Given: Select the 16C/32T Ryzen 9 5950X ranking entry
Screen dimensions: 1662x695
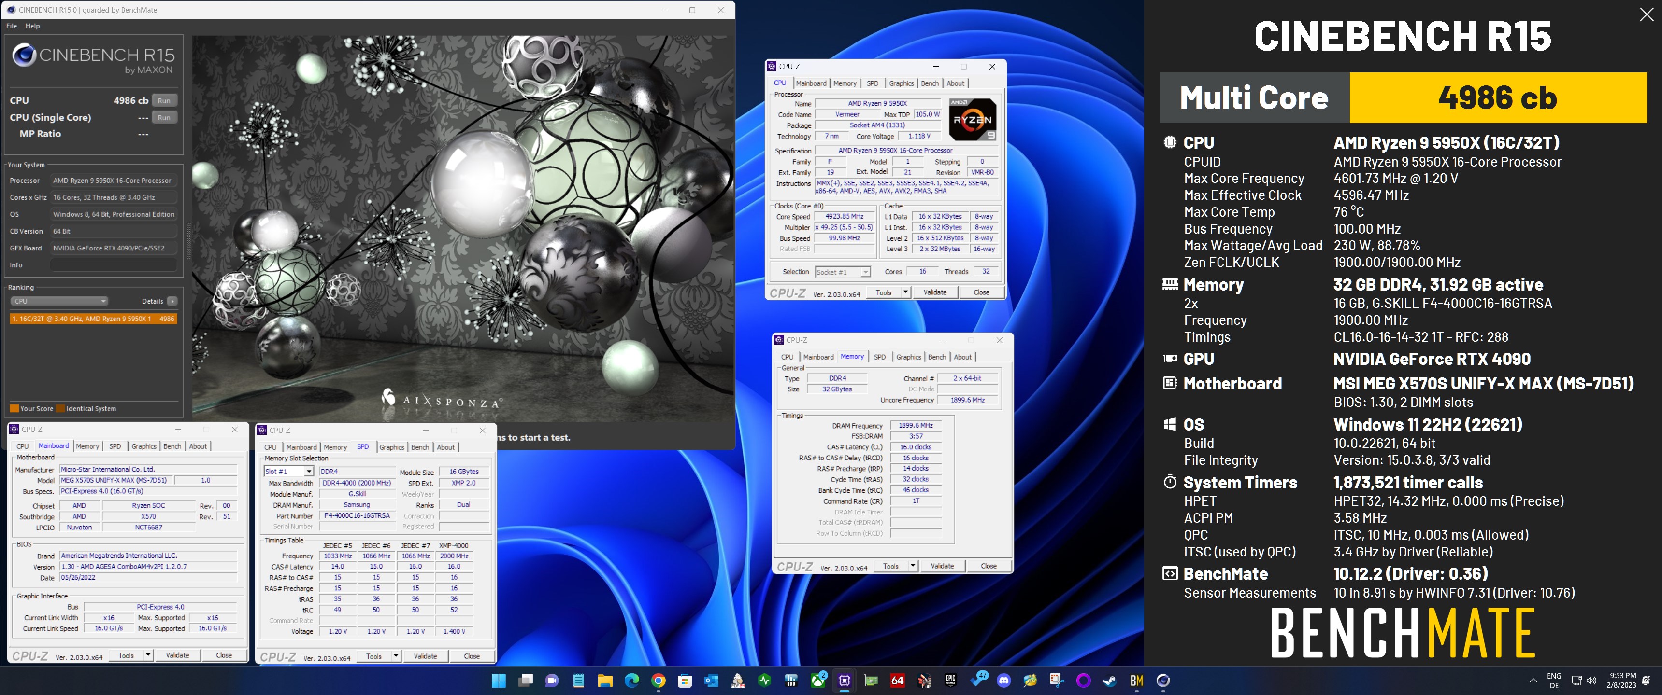Looking at the screenshot, I should pyautogui.click(x=93, y=319).
